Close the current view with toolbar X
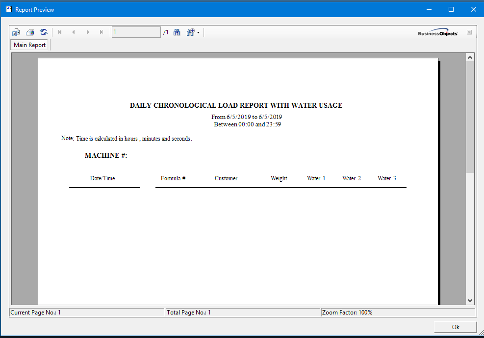 point(469,32)
